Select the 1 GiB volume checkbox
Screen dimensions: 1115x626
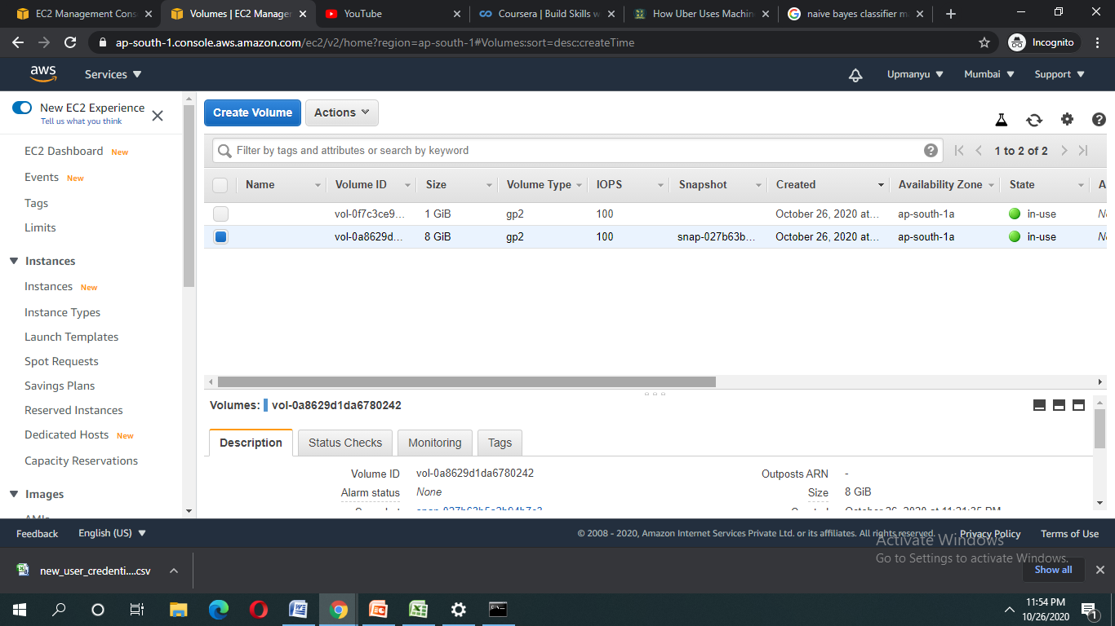click(220, 214)
